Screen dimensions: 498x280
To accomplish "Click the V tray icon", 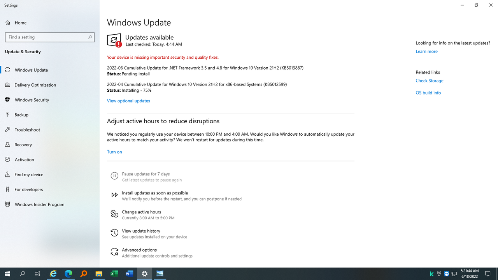I will pos(439,274).
